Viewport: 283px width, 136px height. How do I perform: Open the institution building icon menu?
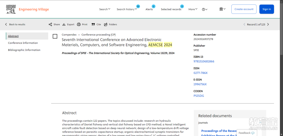point(222,9)
